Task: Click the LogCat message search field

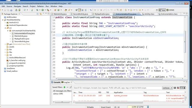Action: [x=117, y=88]
